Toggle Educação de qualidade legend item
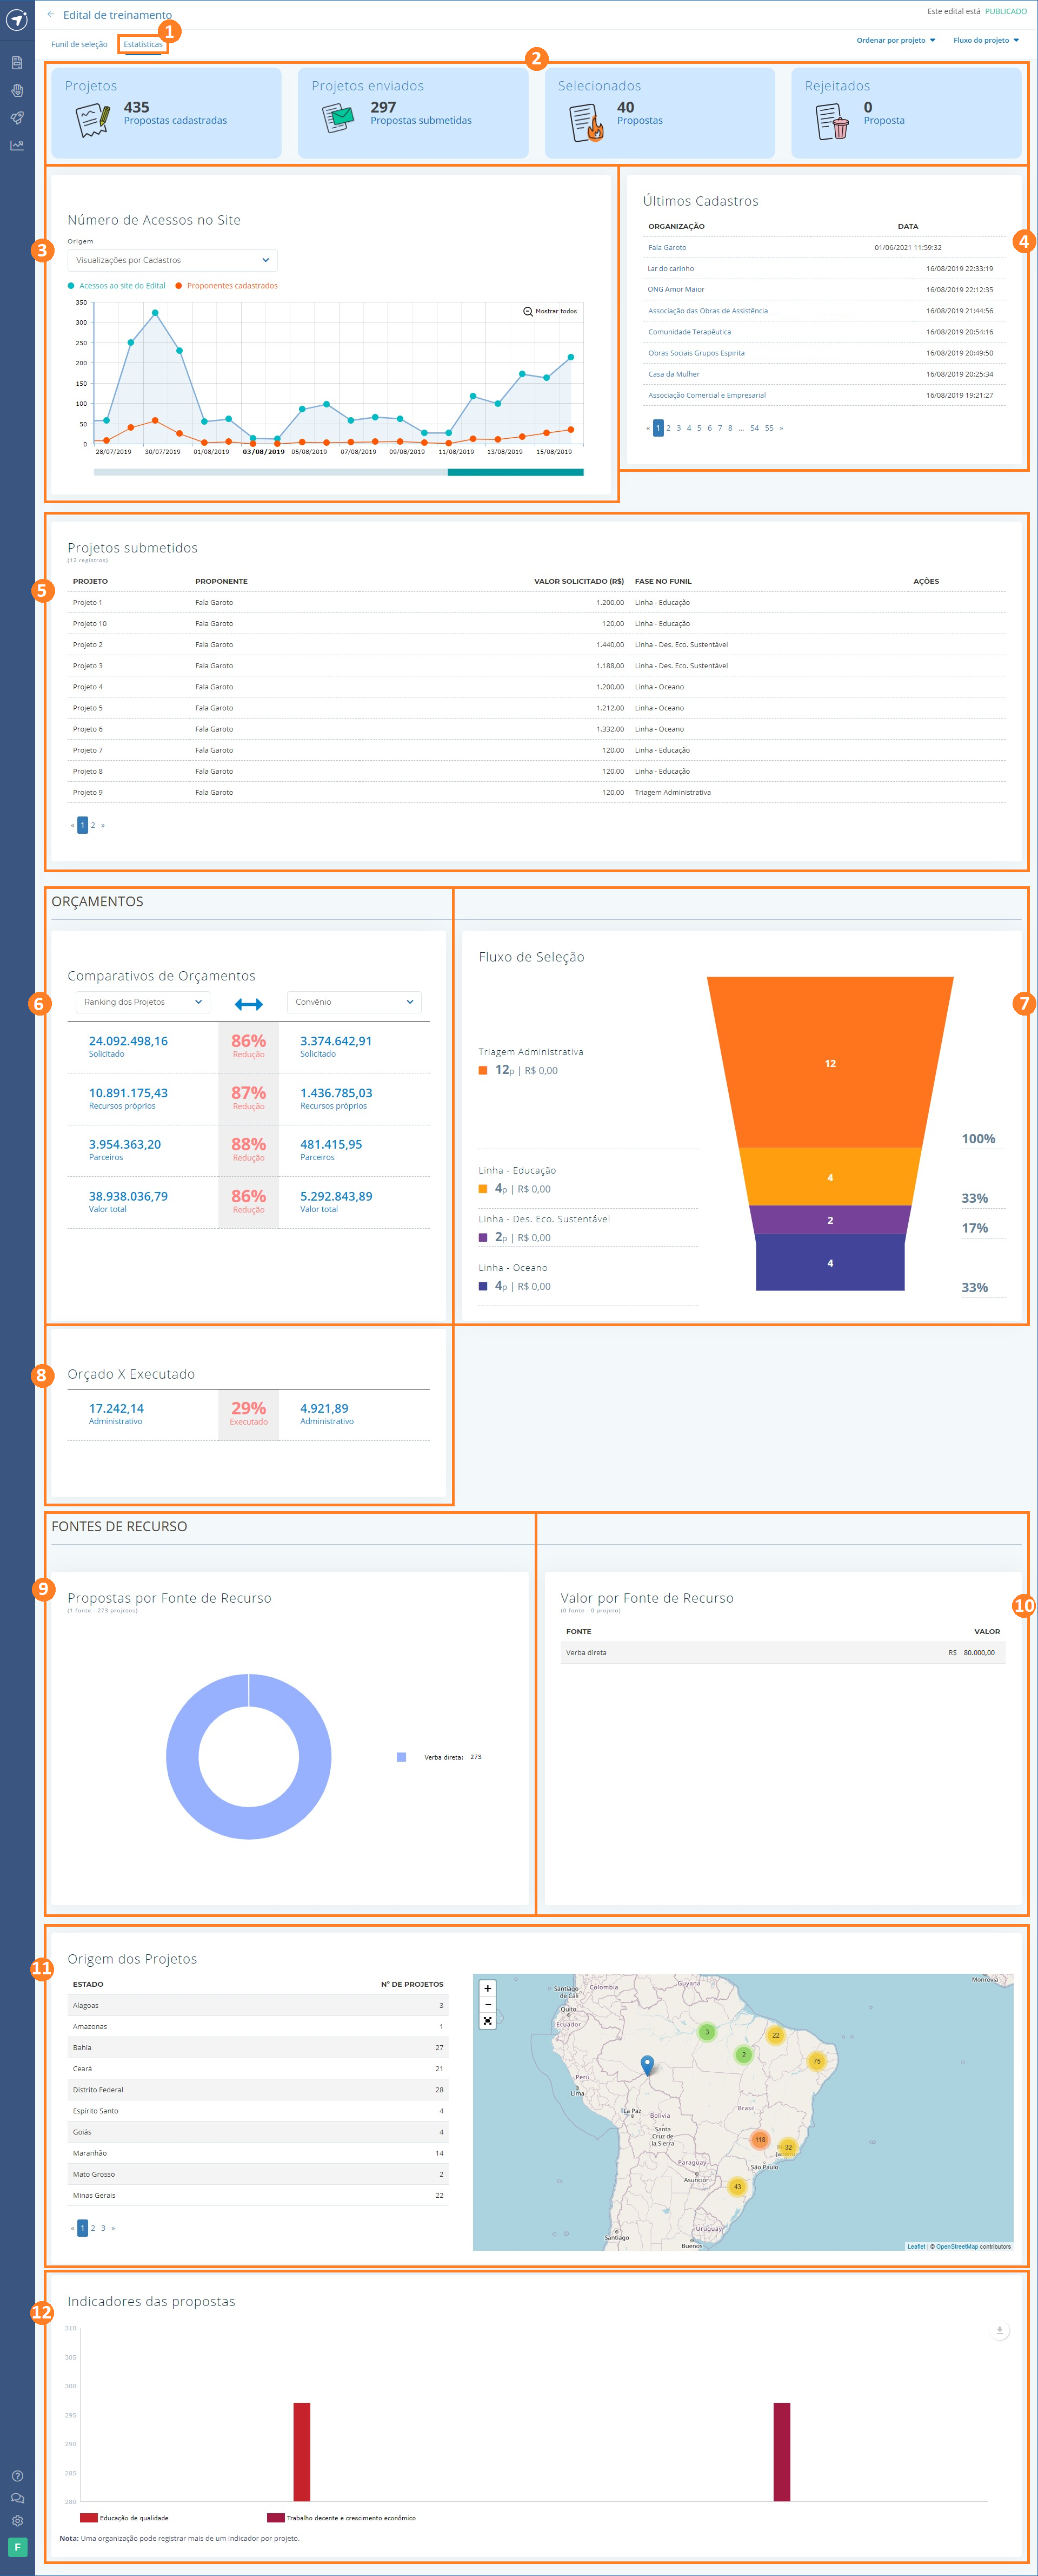The image size is (1038, 2576). point(133,2518)
